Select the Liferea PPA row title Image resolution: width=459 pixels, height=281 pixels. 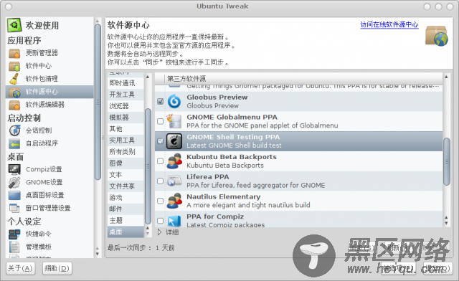click(208, 177)
